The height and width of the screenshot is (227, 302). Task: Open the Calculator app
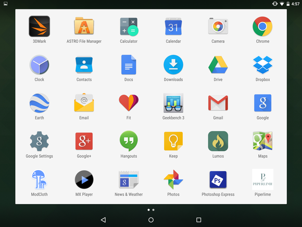(x=129, y=27)
